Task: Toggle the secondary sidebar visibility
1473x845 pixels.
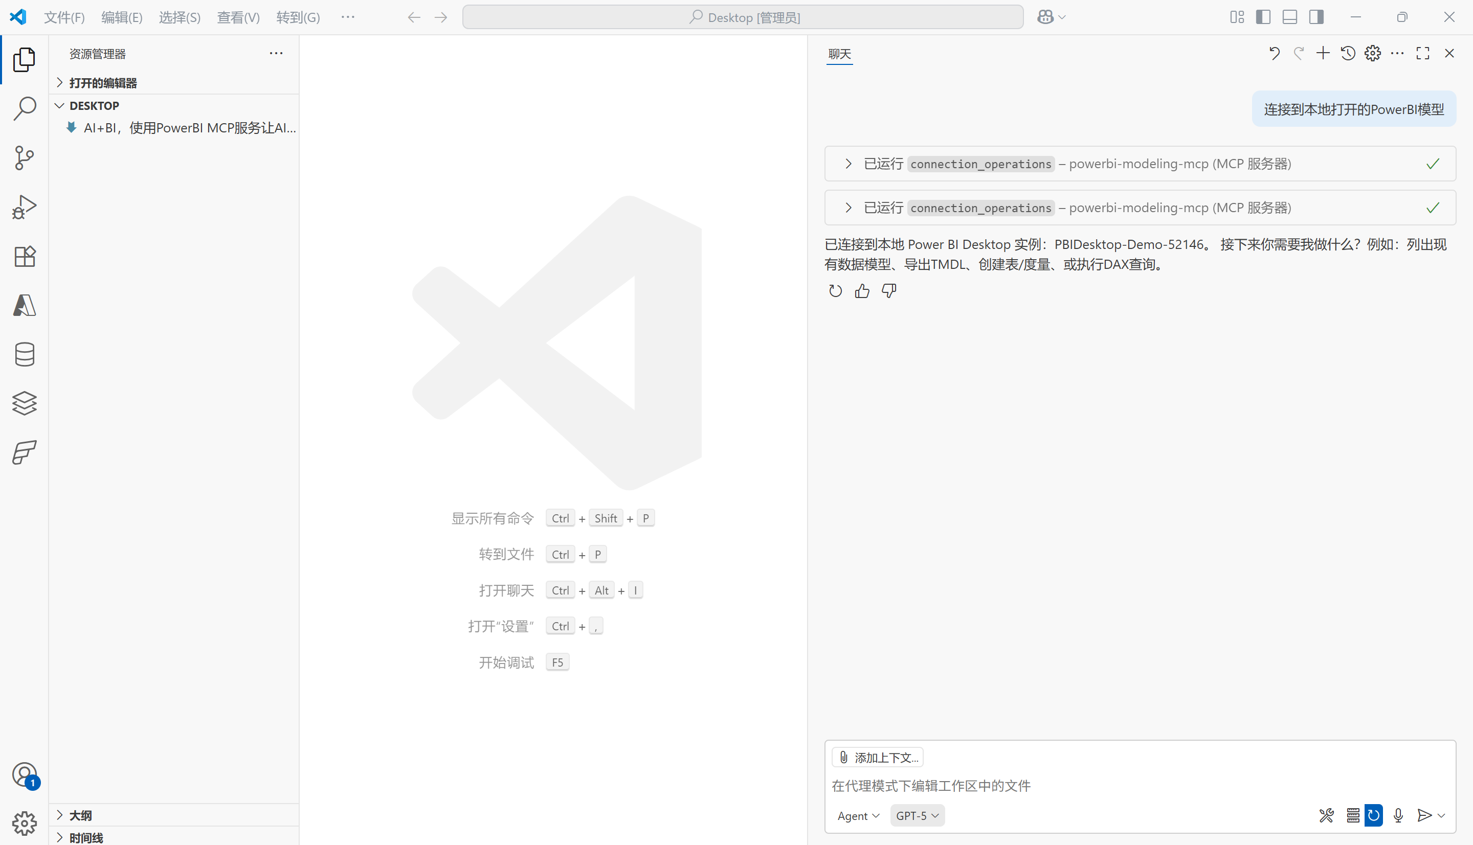Action: point(1316,17)
